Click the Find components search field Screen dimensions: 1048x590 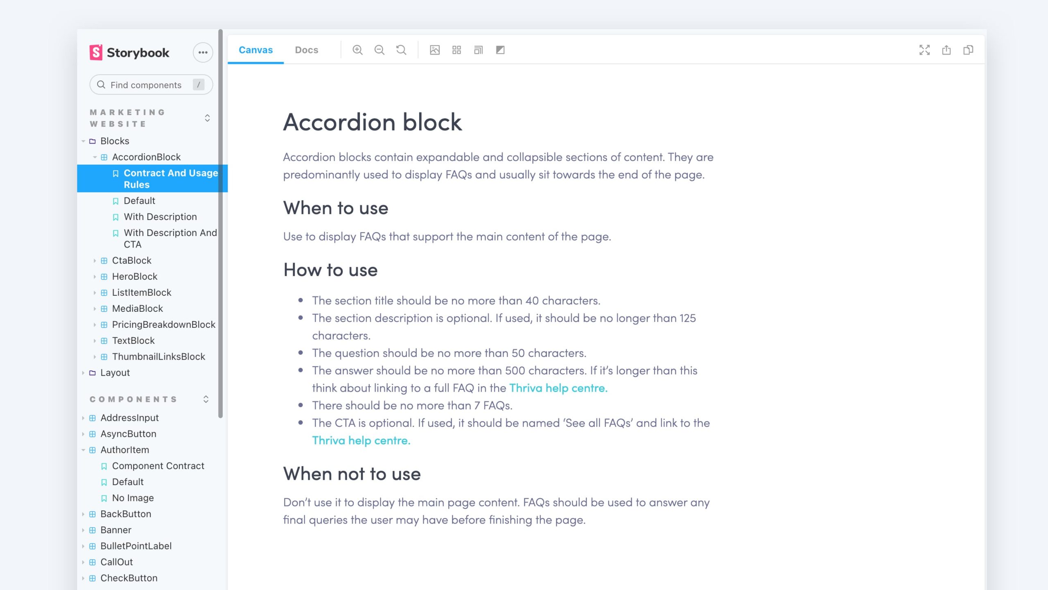[x=150, y=85]
